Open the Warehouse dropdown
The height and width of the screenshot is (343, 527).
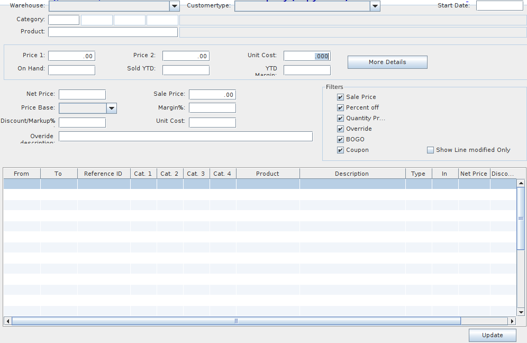tap(175, 6)
